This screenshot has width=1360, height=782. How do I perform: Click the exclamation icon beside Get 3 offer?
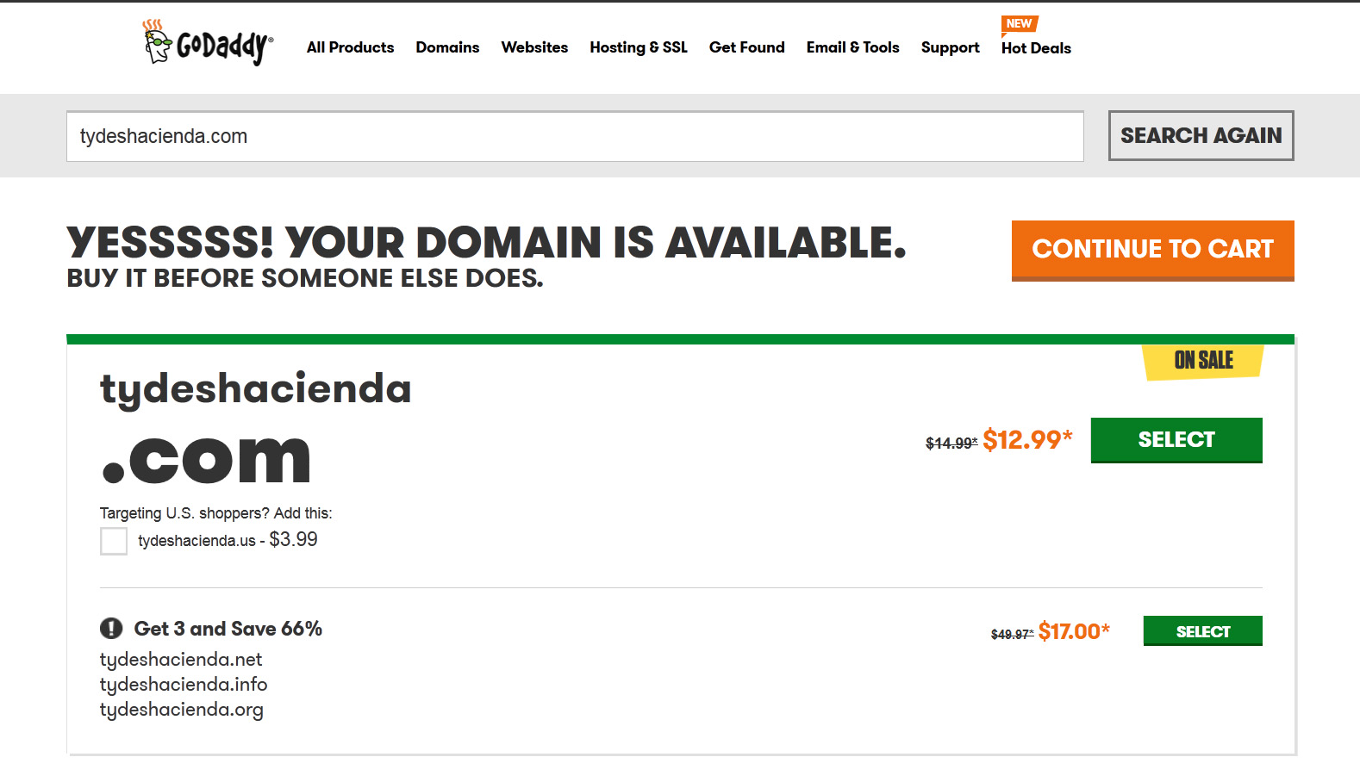[x=111, y=629]
